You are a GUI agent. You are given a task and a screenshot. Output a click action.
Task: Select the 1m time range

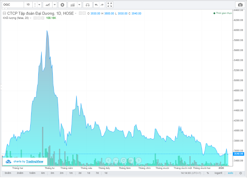[x=71, y=173]
